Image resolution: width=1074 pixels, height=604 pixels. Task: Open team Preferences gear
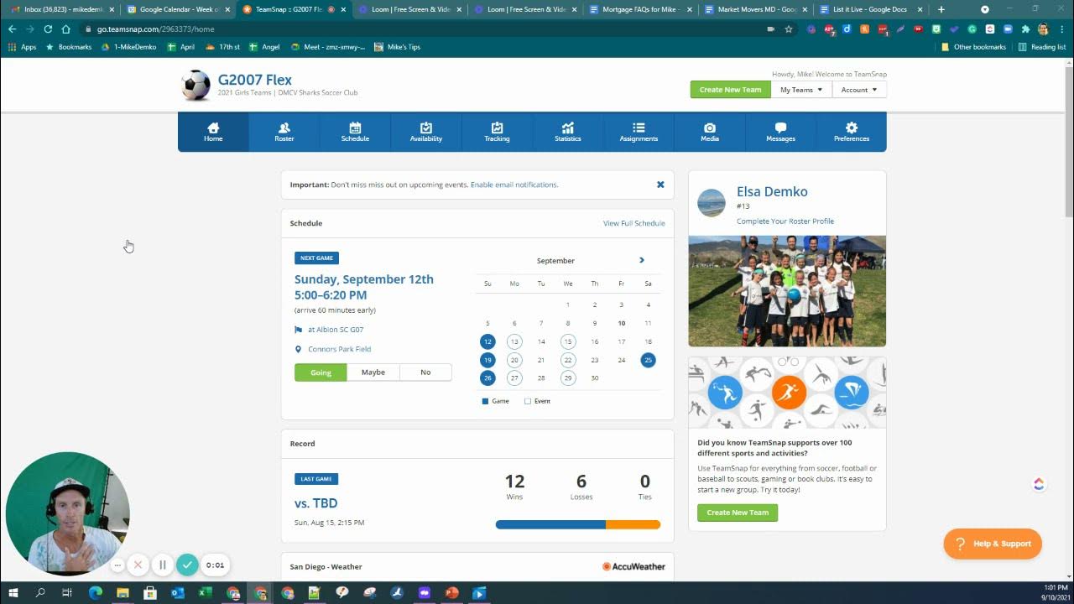click(852, 132)
